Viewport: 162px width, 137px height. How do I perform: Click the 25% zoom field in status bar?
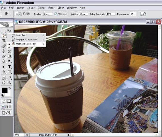tap(19, 135)
